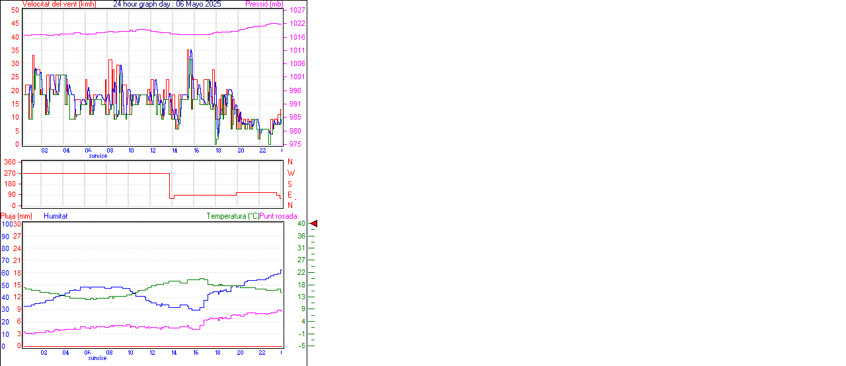The image size is (846, 366).
Task: Click the 360 degree tick on direction axis
Action: point(10,162)
